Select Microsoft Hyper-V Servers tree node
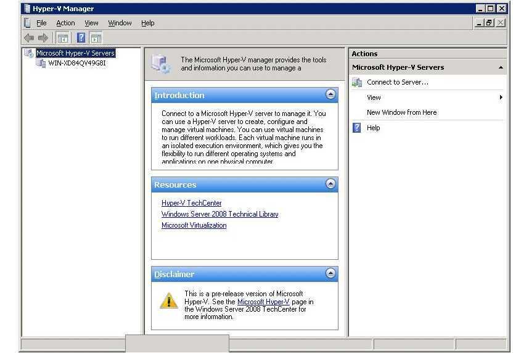529x353 pixels. 76,53
